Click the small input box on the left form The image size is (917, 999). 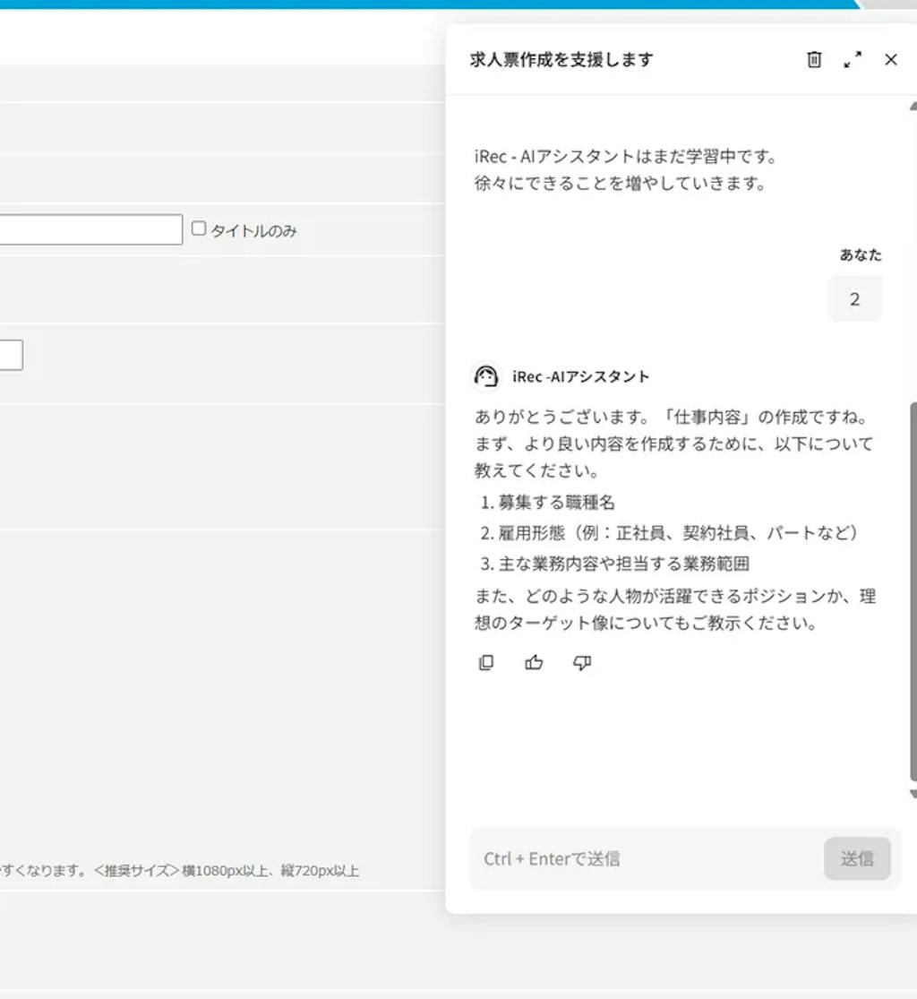click(x=11, y=355)
